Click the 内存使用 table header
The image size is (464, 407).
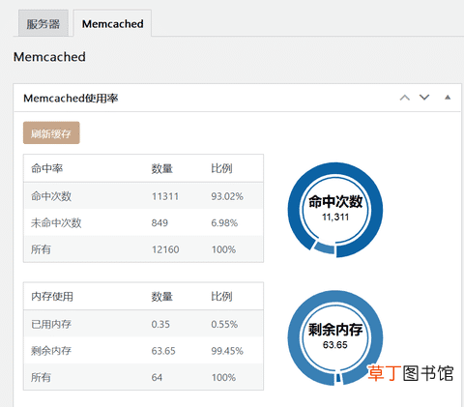tap(52, 296)
